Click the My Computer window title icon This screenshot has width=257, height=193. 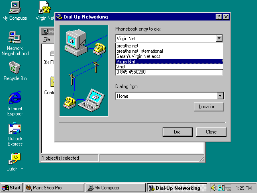45,31
